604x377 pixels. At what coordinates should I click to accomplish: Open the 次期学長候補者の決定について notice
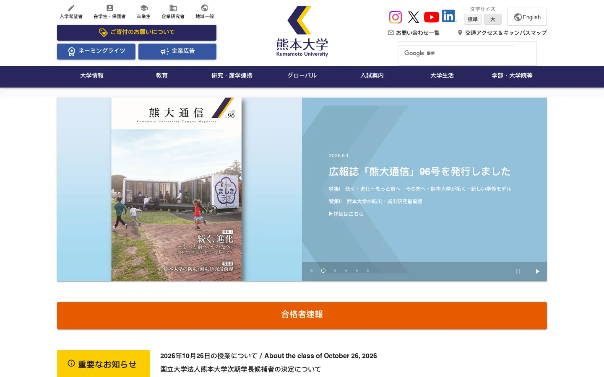(x=240, y=369)
